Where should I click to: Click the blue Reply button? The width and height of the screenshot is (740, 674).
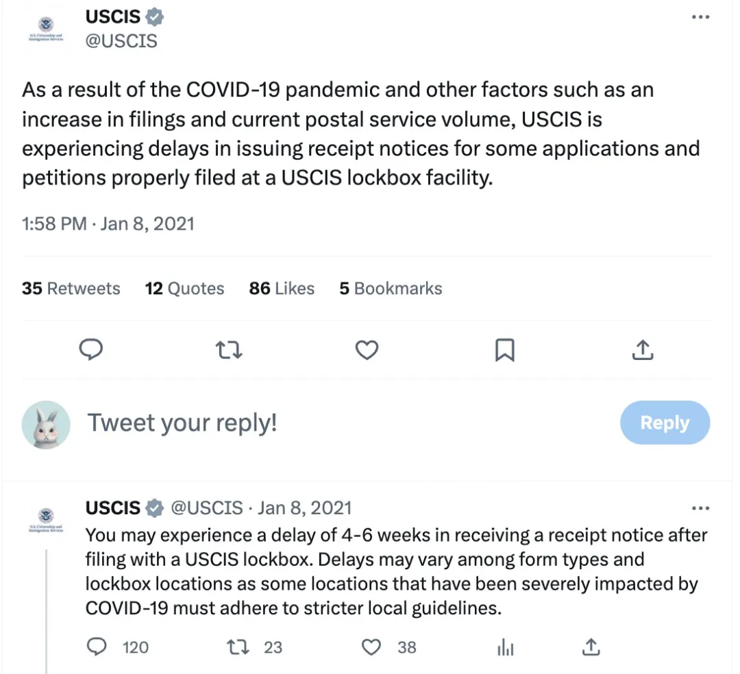(x=665, y=423)
